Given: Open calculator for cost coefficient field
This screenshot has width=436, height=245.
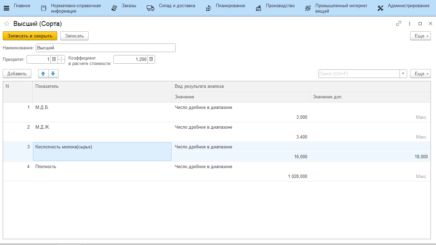Looking at the screenshot, I should pyautogui.click(x=151, y=60).
